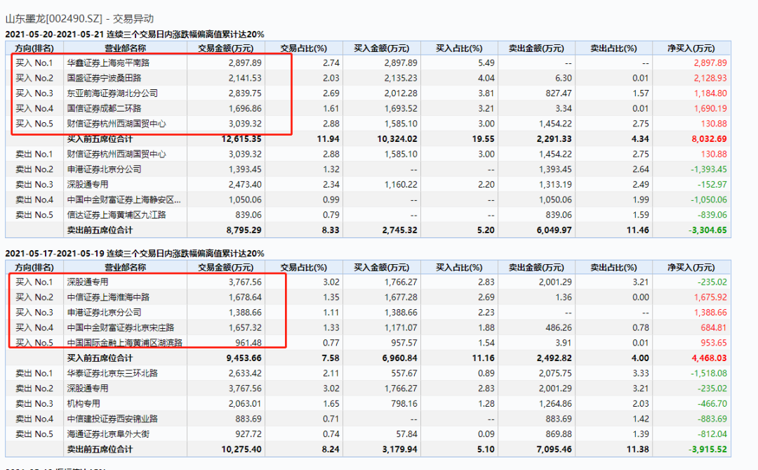Click net value -466.70
Screen dimensions: 758x470
[x=712, y=404]
